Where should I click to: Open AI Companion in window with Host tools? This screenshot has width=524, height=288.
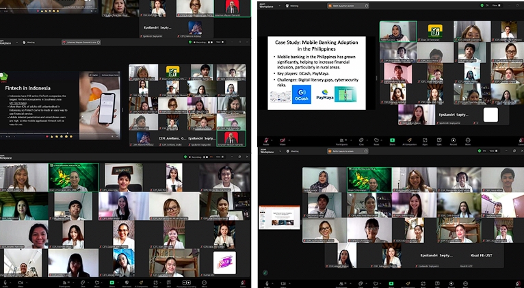click(142, 283)
